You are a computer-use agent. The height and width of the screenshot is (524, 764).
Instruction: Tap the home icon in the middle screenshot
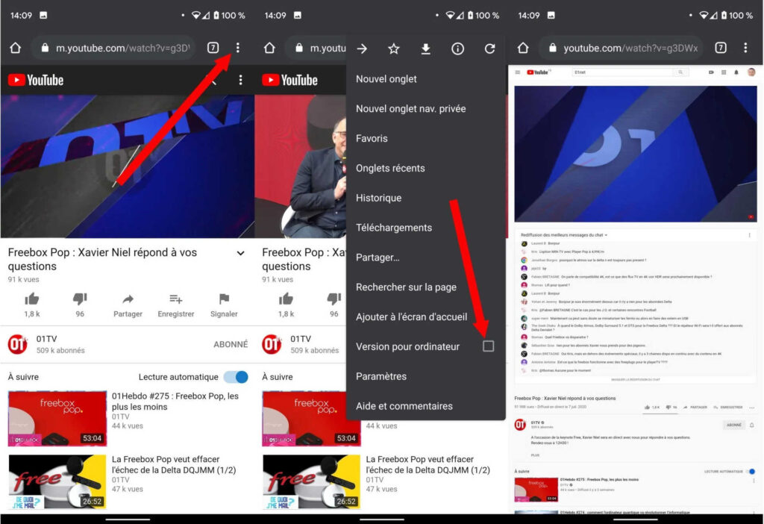tap(269, 48)
